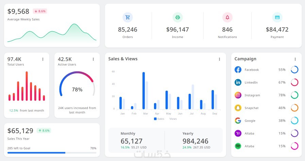Image resolution: width=305 pixels, height=161 pixels.
Task: Open the Active Users options menu
Action: pos(93,59)
